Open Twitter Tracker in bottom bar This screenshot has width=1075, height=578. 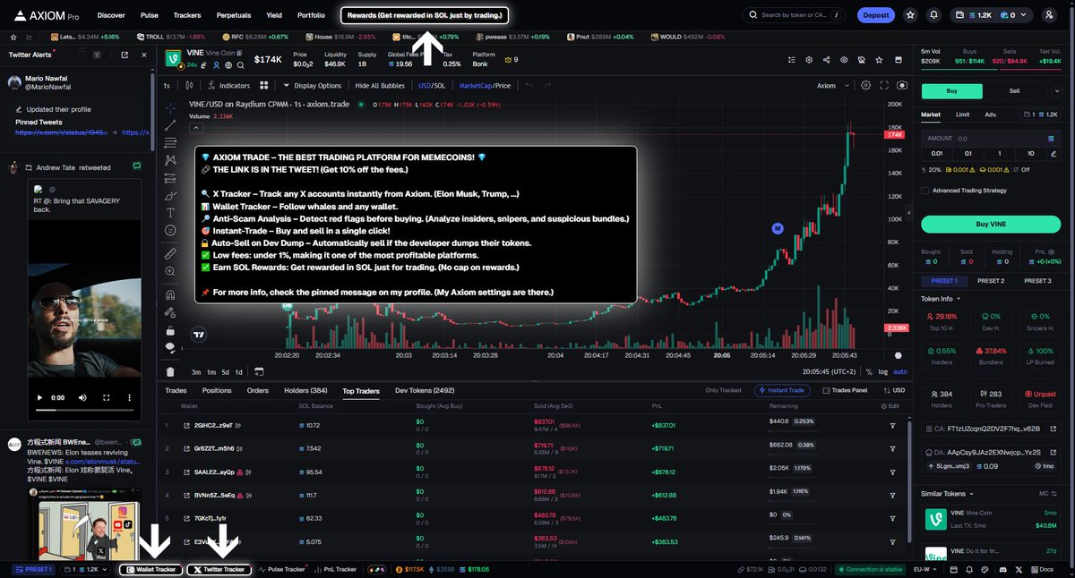pos(219,569)
